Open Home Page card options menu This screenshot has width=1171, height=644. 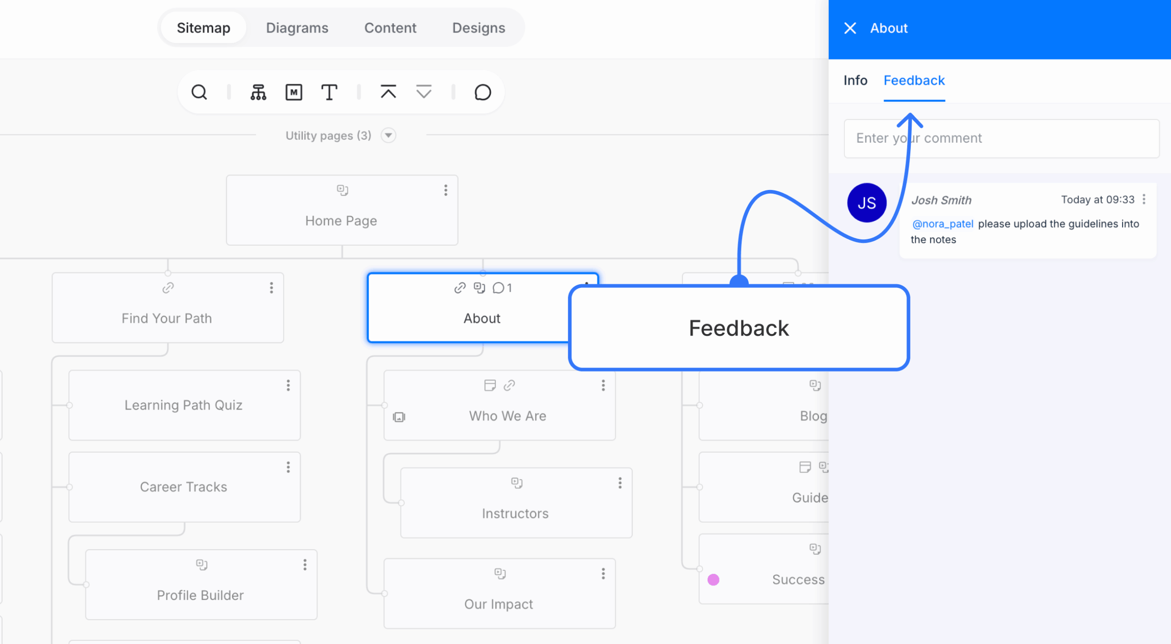tap(446, 190)
